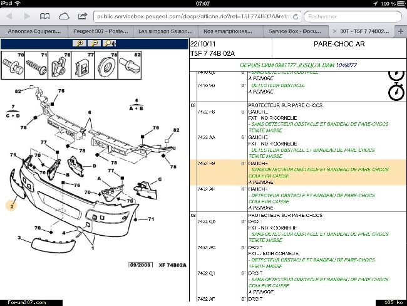This screenshot has width=407, height=306.
Task: Zoom out of the parts diagram
Action: click(x=95, y=43)
